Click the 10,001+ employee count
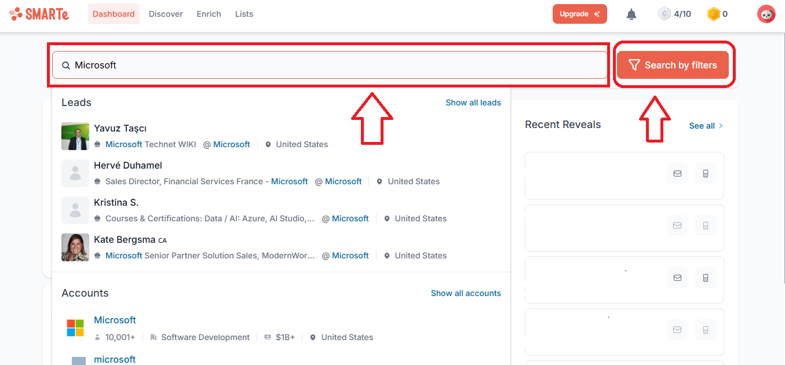This screenshot has width=785, height=365. (x=120, y=337)
